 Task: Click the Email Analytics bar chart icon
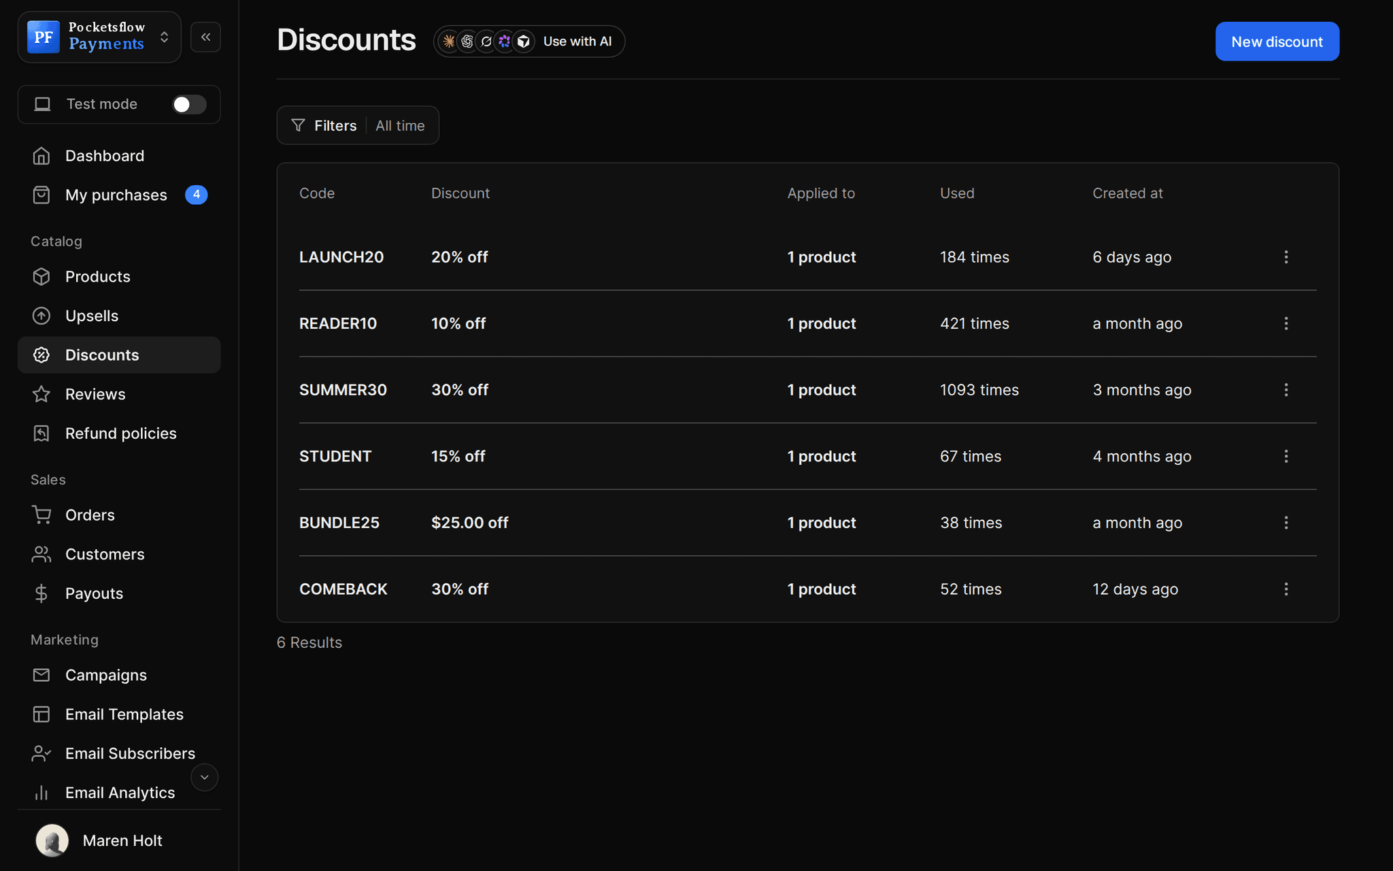click(41, 793)
